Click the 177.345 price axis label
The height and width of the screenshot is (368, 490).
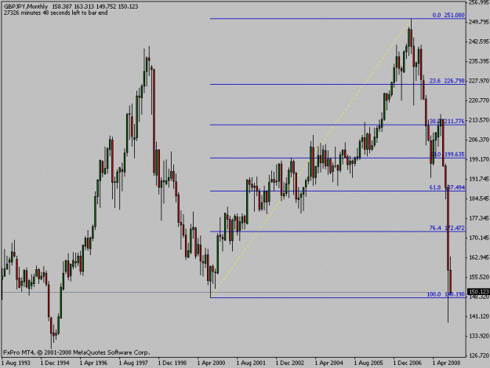click(479, 218)
